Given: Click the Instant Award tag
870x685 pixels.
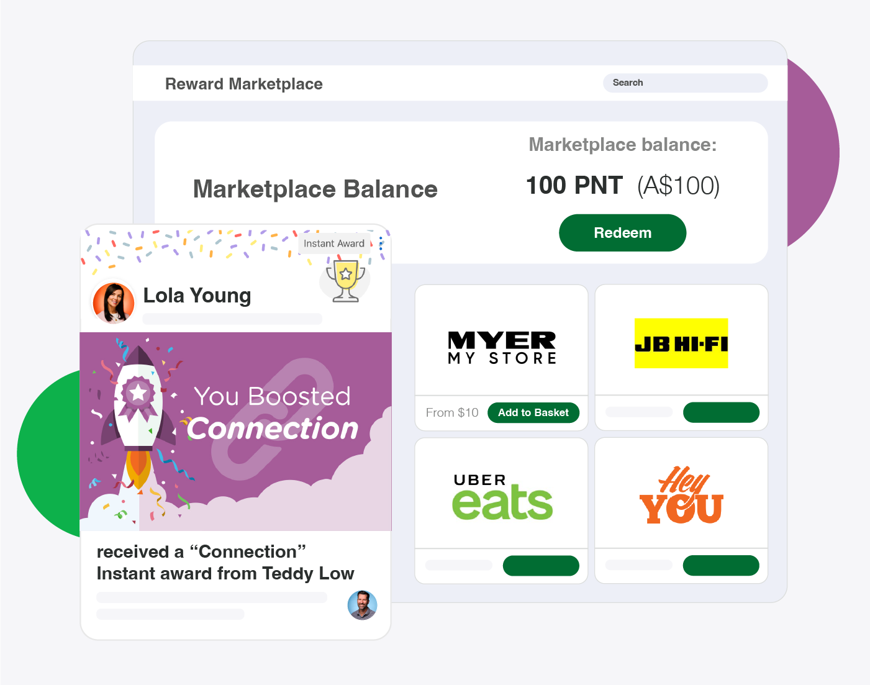Looking at the screenshot, I should point(334,243).
